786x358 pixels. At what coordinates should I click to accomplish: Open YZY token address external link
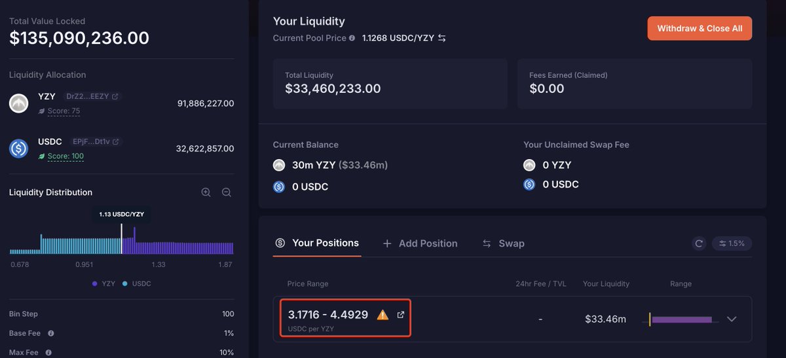click(115, 96)
